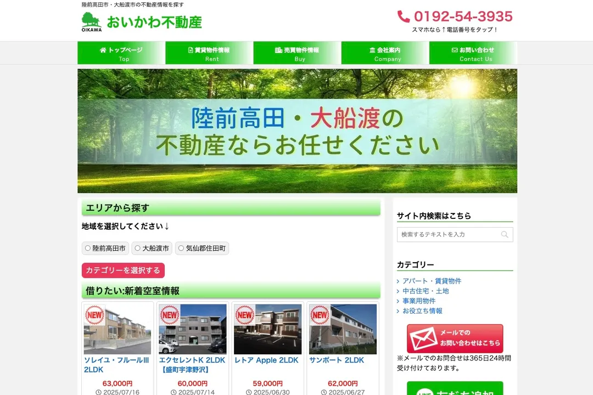Click the NEW badge on サンポート listing

pos(320,315)
